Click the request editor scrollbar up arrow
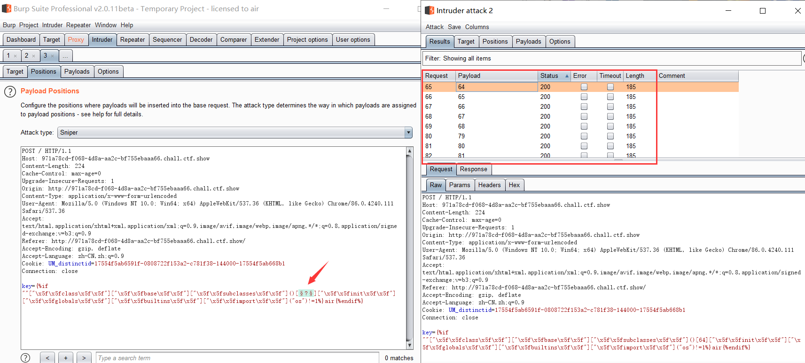Image resolution: width=805 pixels, height=363 pixels. click(x=410, y=151)
